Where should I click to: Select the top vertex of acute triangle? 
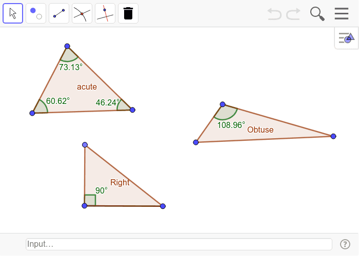[x=67, y=46]
